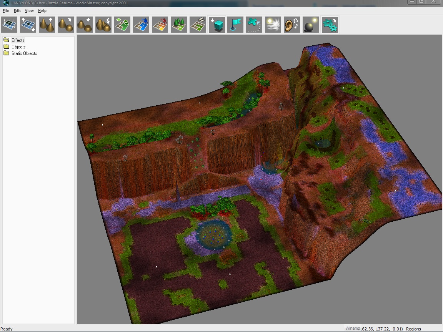Choose the raise/lower grid height tool

tap(28, 25)
